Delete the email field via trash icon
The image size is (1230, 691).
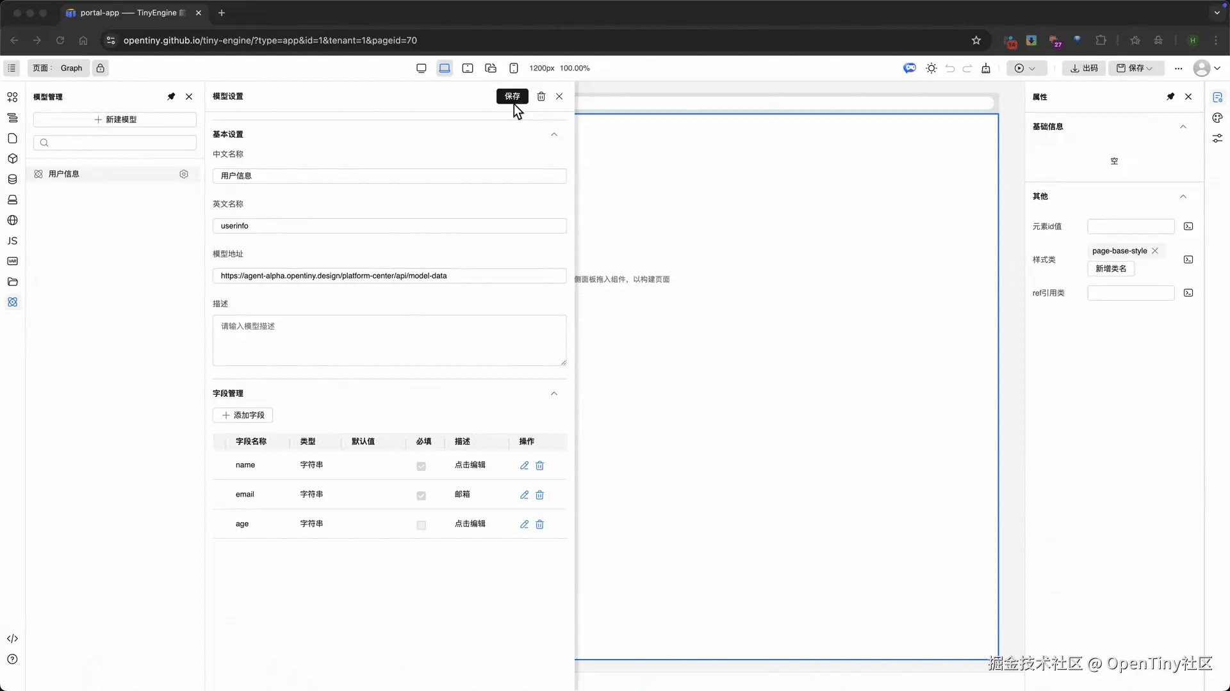click(x=539, y=495)
